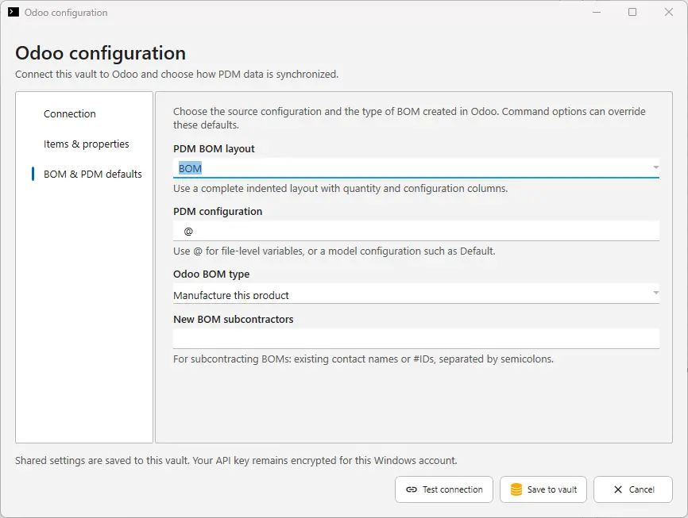Screen dimensions: 688x518
Task: Click the selected BOM layout combo box text
Action: coord(190,168)
